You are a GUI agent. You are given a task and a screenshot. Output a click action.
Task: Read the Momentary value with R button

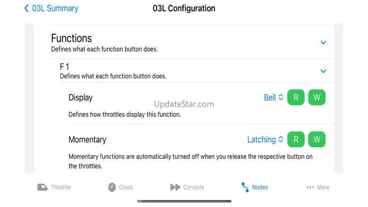pos(296,140)
